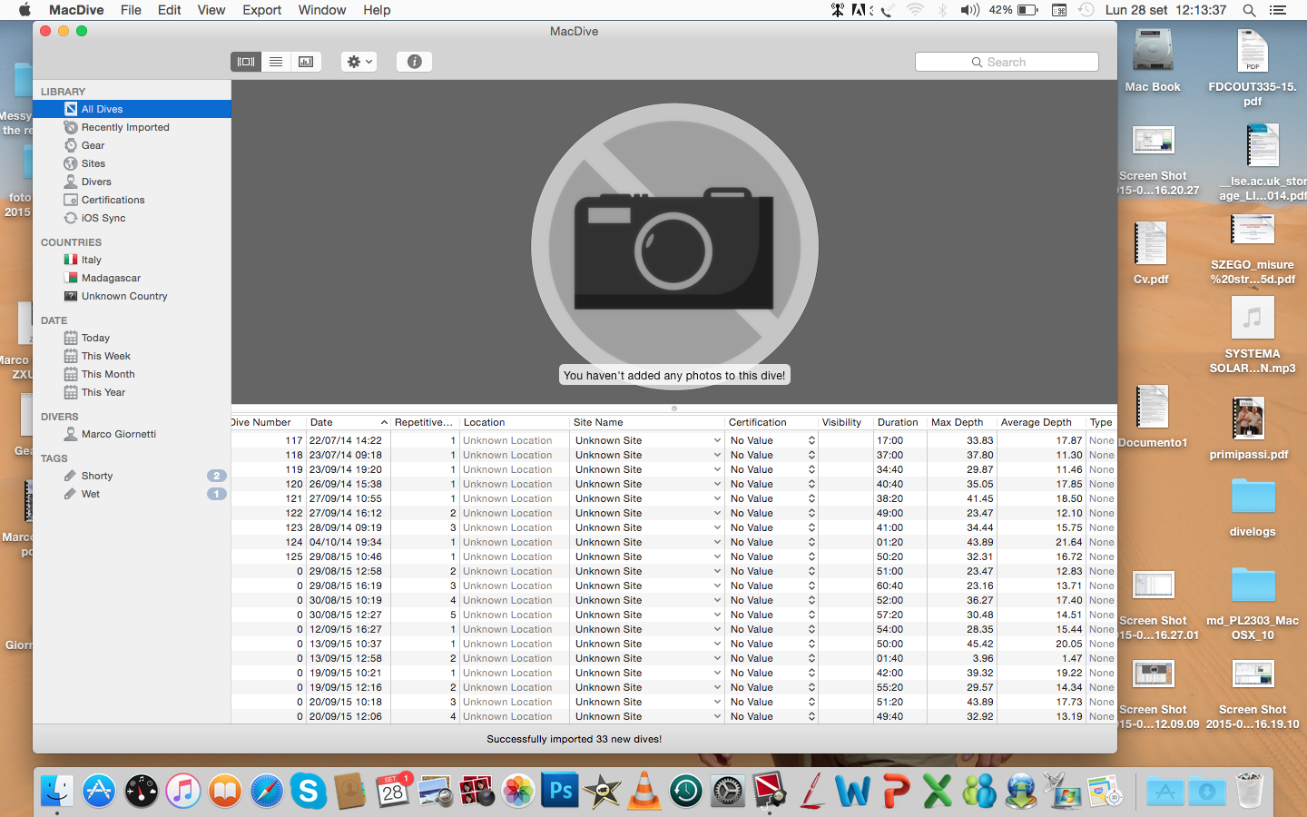The image size is (1307, 817).
Task: Open Certifications in the sidebar
Action: pos(113,200)
